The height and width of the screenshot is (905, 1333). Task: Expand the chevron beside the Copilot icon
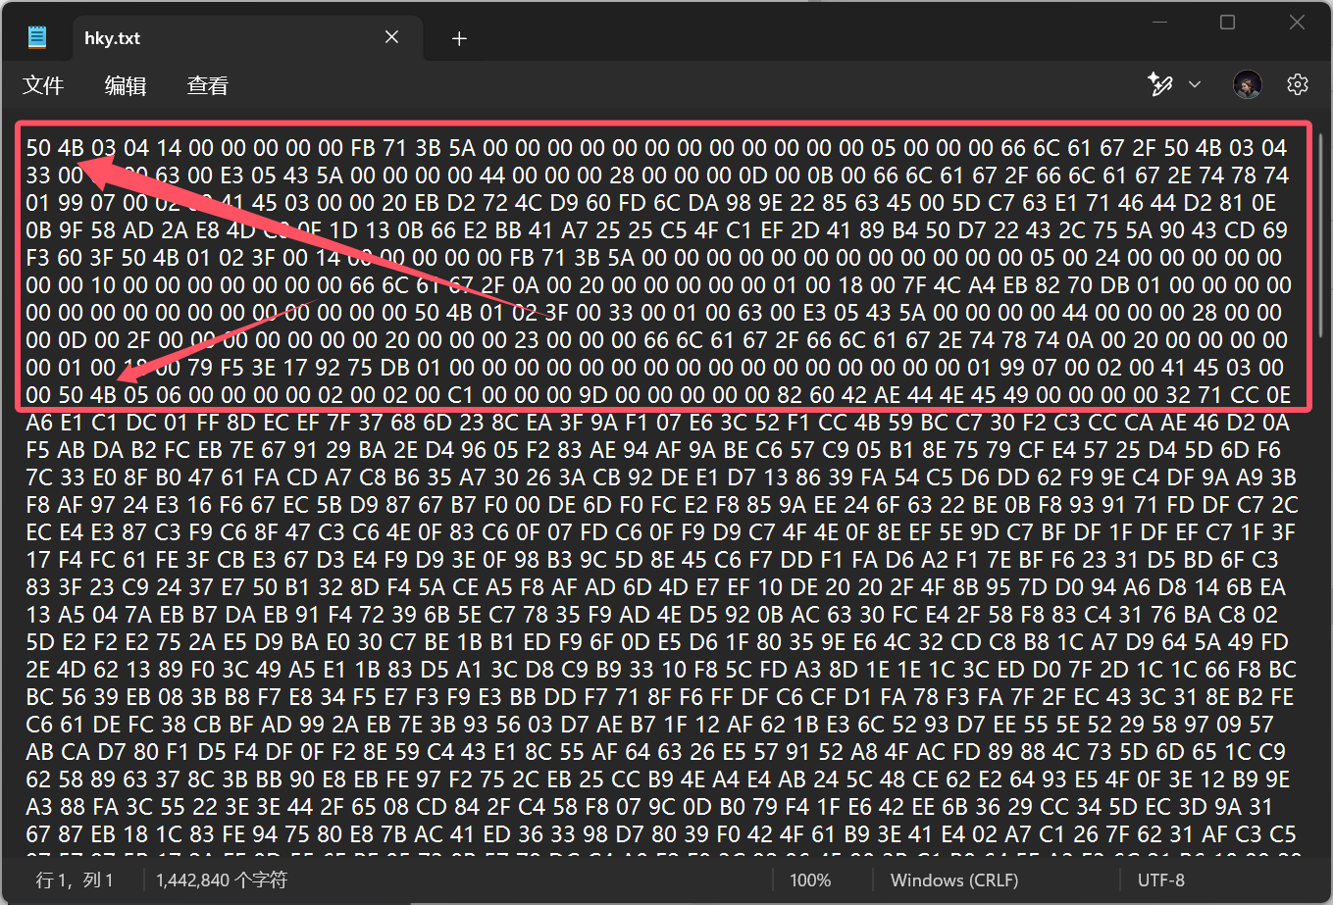coord(1195,85)
